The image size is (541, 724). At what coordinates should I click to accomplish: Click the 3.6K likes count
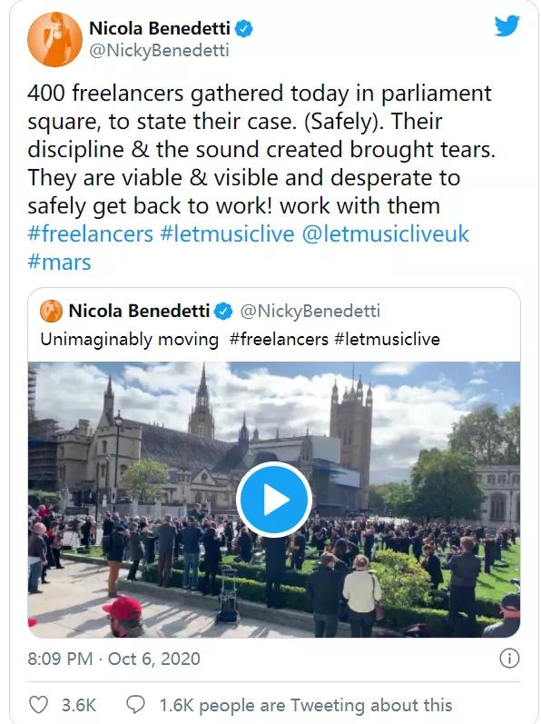[x=79, y=705]
